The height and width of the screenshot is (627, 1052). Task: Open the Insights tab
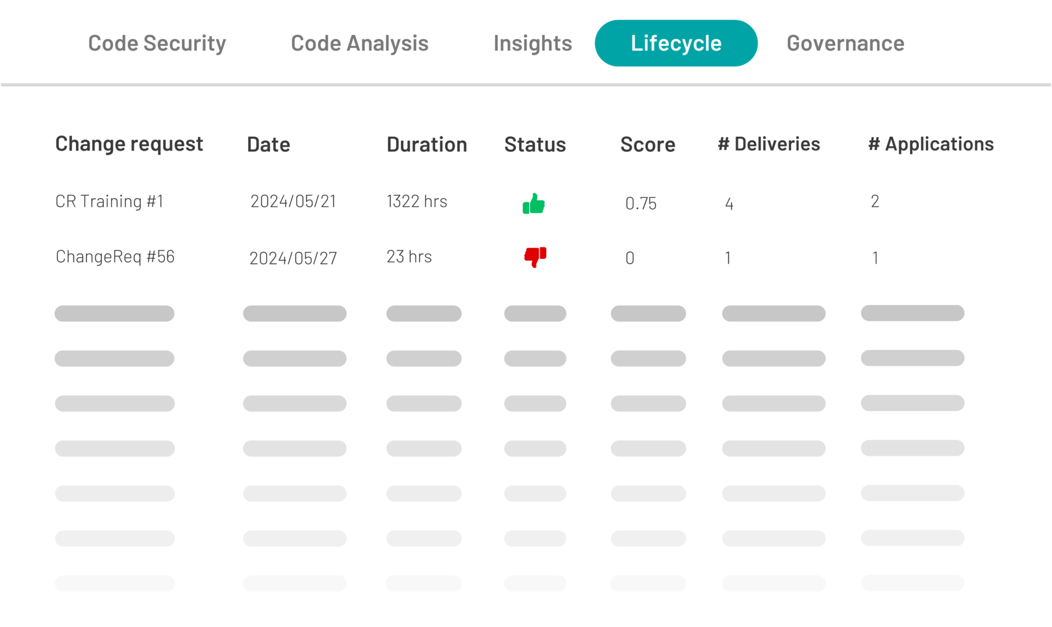tap(532, 43)
